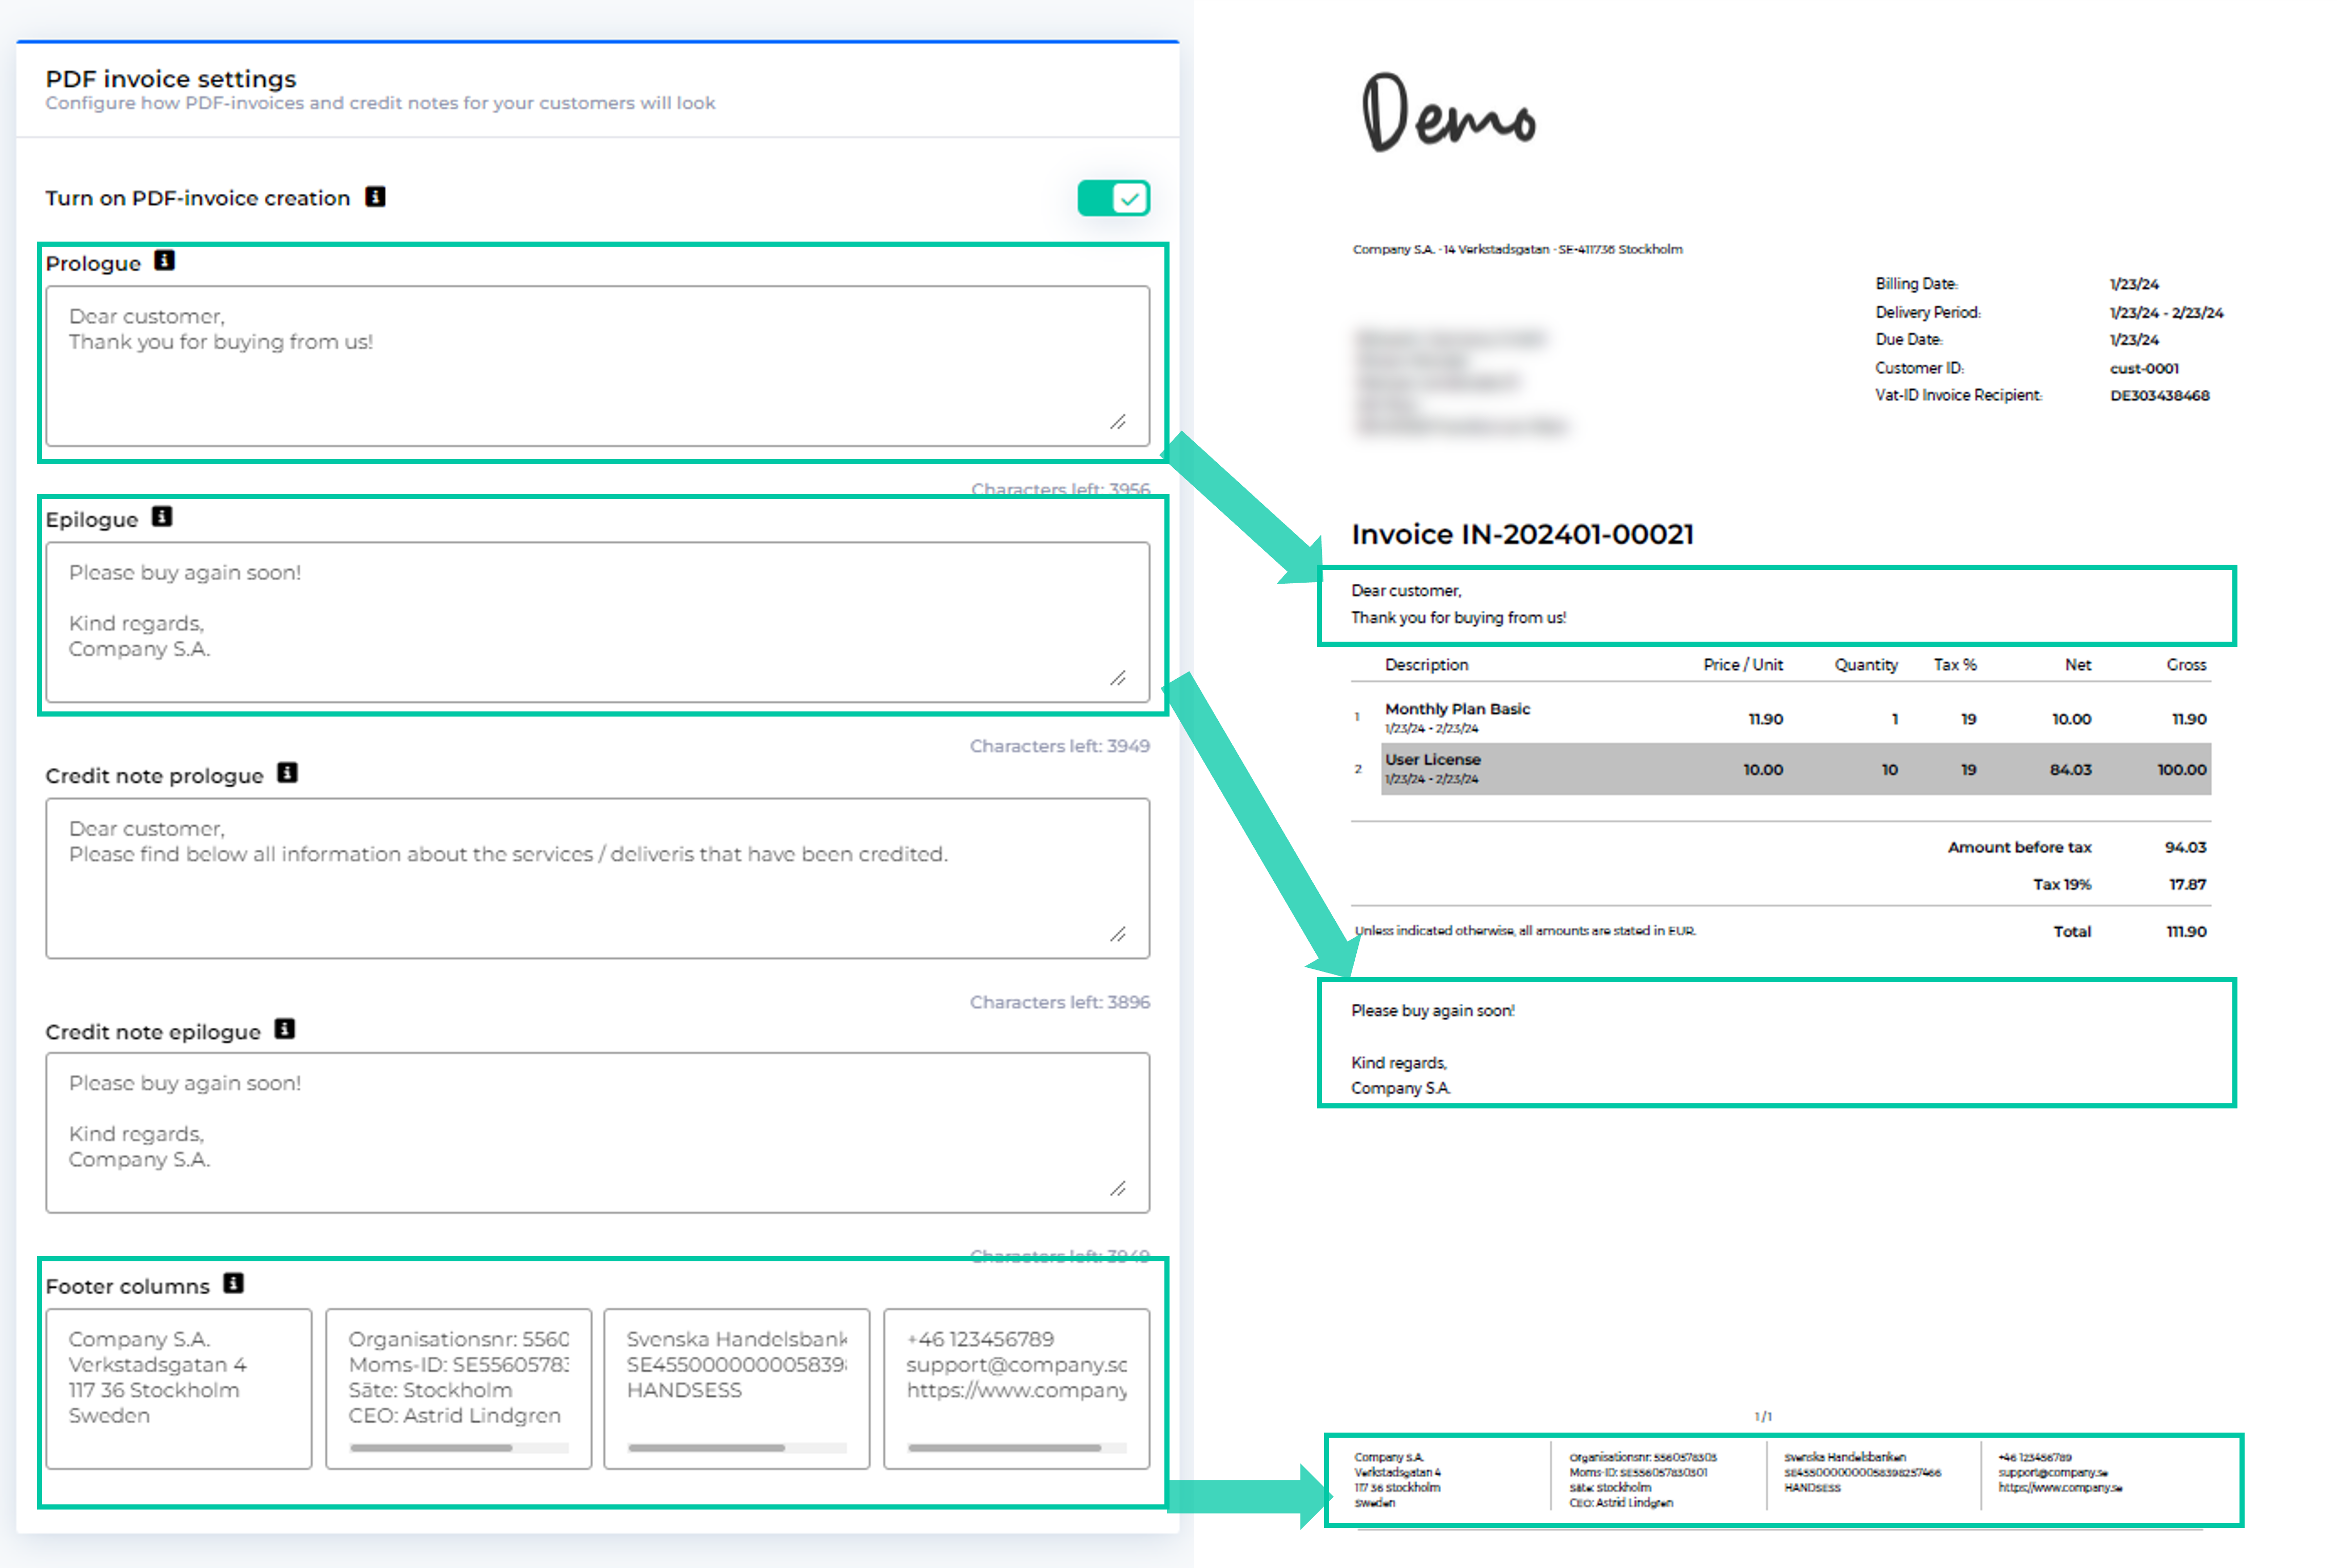
Task: Click the Epilogue info icon
Action: 162,517
